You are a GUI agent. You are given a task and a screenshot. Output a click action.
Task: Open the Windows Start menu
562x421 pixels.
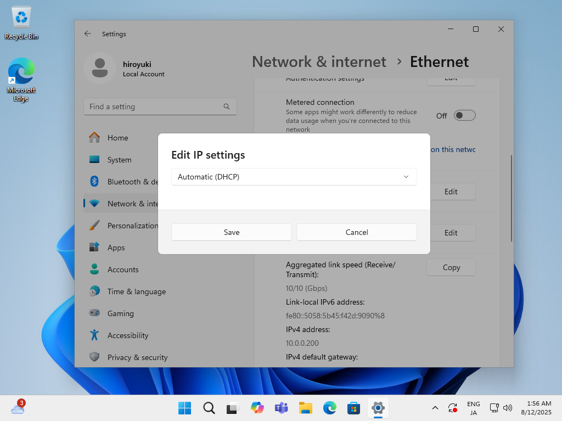click(x=184, y=408)
